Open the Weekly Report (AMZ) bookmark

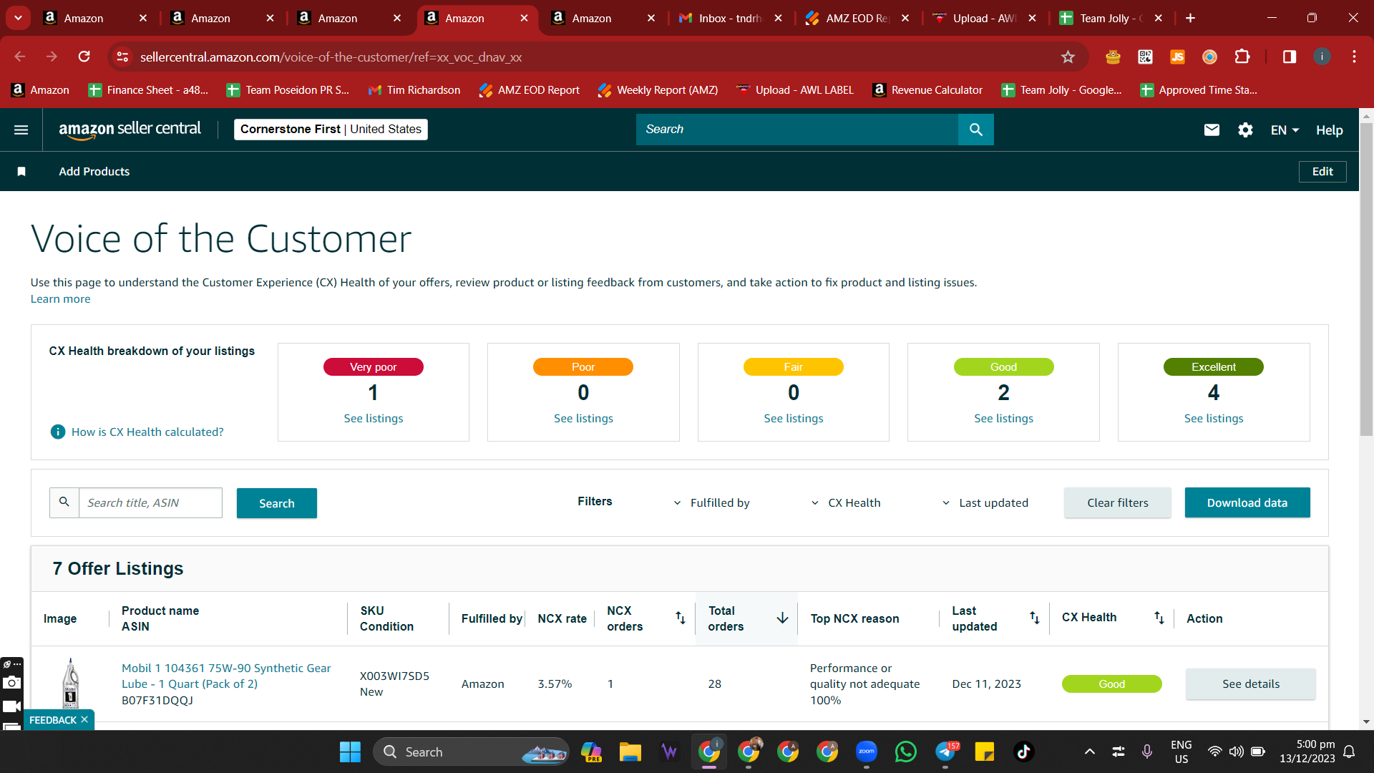click(658, 89)
